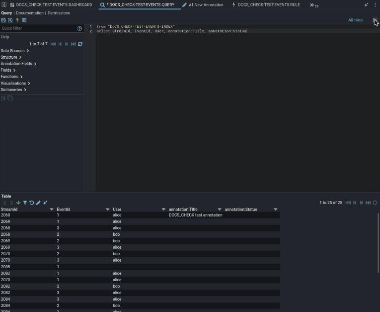Switch to DOCS_CHECK-TEST-EVENTS-RULE tab
Viewport: 380px width, 312px height.
[x=266, y=4]
